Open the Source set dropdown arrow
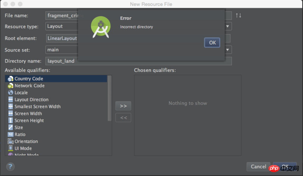 pos(228,50)
